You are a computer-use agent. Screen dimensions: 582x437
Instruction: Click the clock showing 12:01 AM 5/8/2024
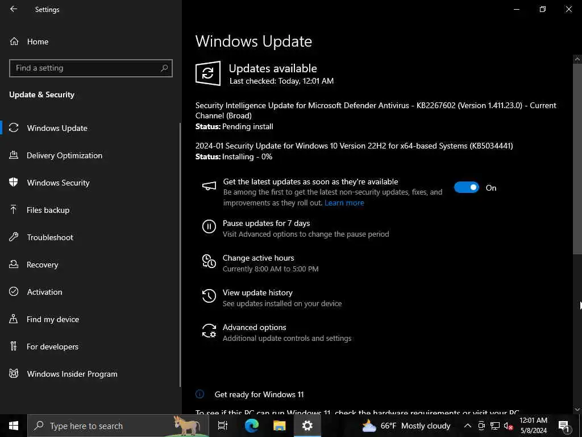[x=533, y=426]
